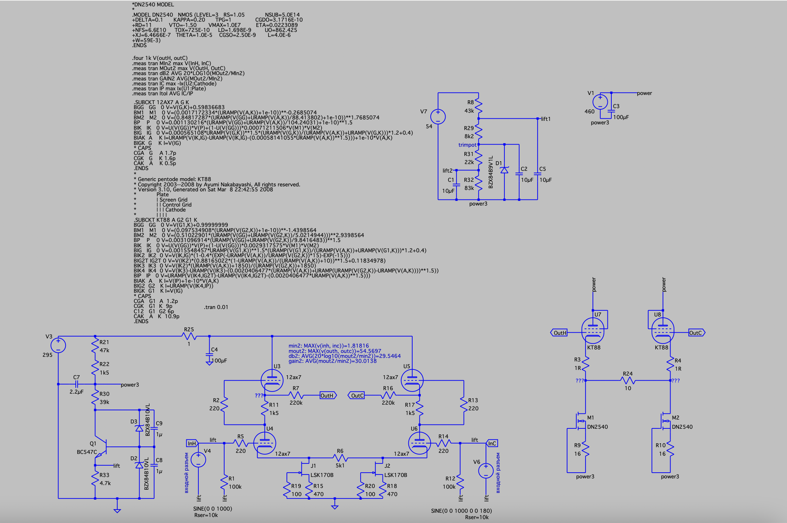This screenshot has width=787, height=523.
Task: Click the .four 1k V(outH, outC) directive
Action: tap(160, 58)
